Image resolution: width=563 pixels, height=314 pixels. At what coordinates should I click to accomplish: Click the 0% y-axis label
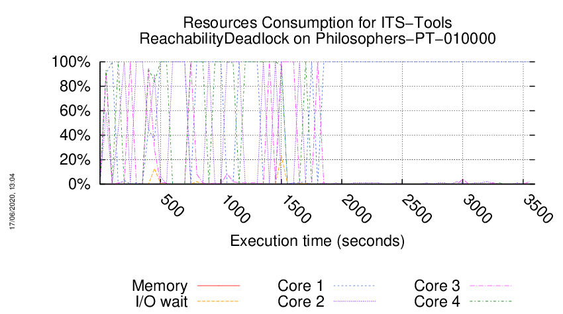[79, 184]
